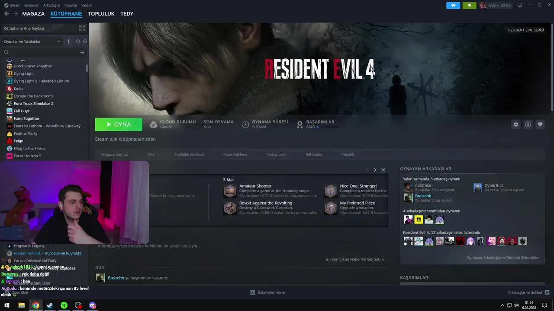Open Tartışmalar link
The height and width of the screenshot is (311, 554).
[x=276, y=155]
